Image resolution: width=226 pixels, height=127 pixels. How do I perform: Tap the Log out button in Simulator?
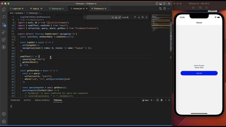(199, 73)
